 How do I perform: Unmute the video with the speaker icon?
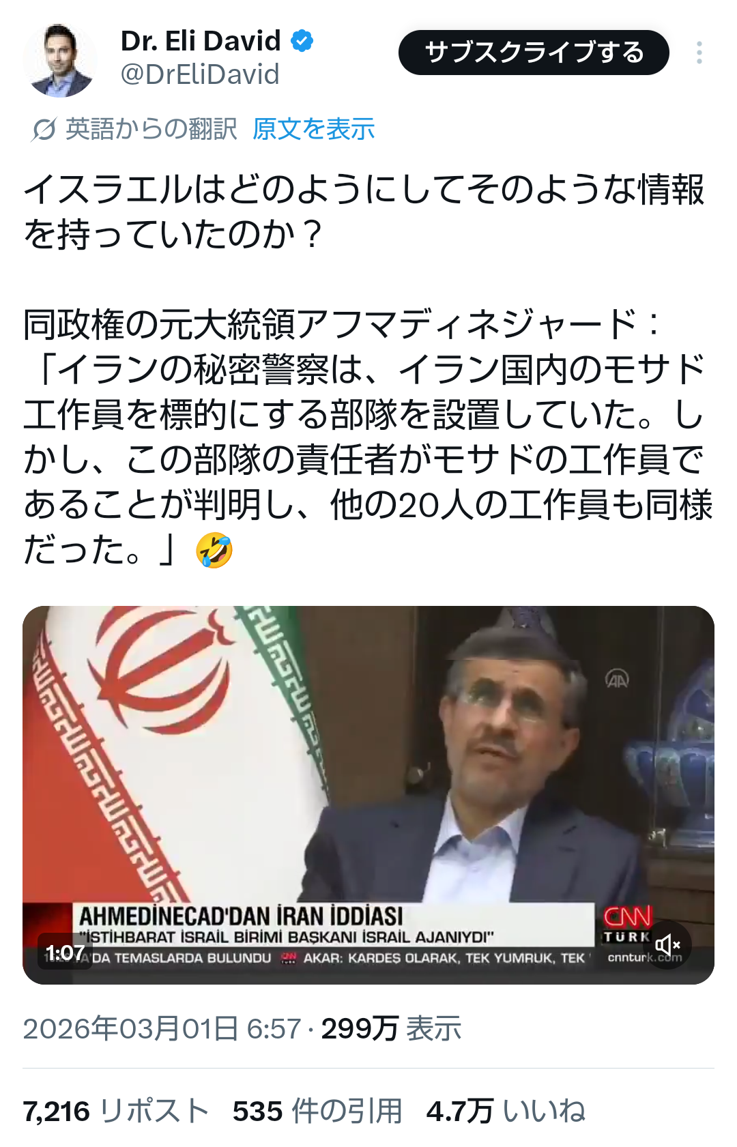(667, 945)
